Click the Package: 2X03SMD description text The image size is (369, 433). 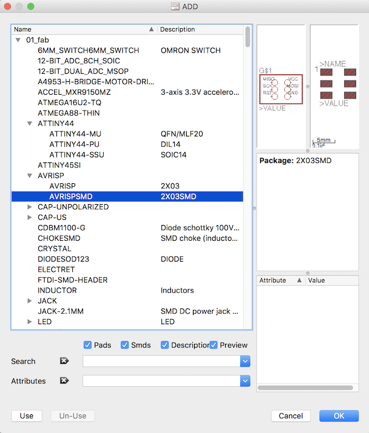[296, 161]
